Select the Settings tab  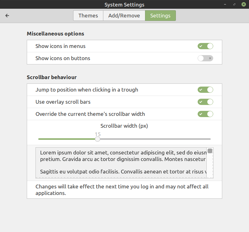pos(160,15)
